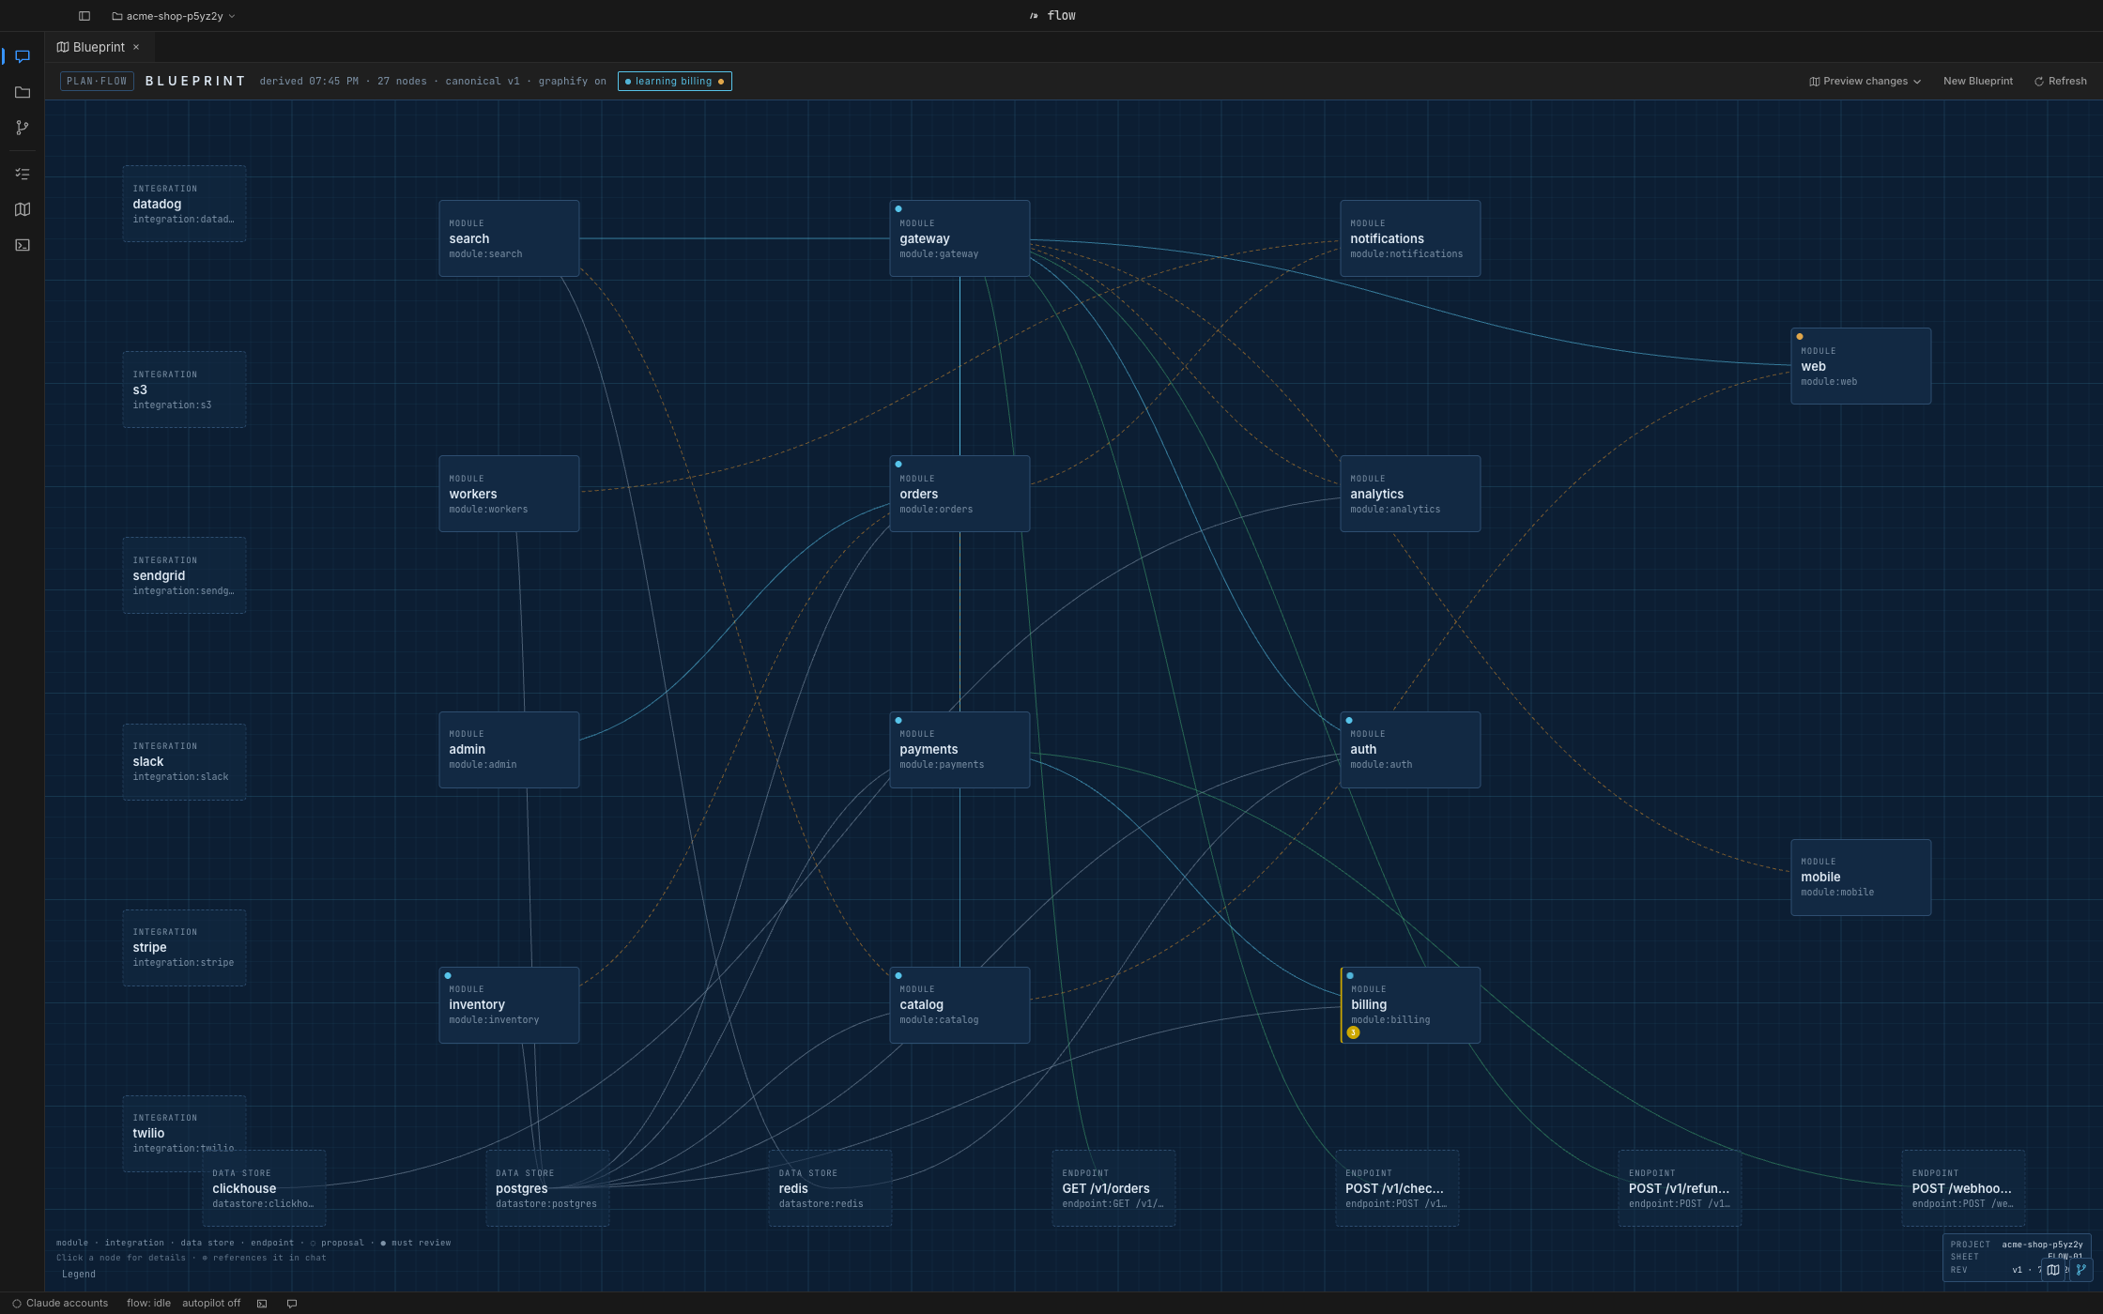Image resolution: width=2103 pixels, height=1314 pixels.
Task: Click the blue branch icon button bottom-right
Action: coord(2080,1270)
